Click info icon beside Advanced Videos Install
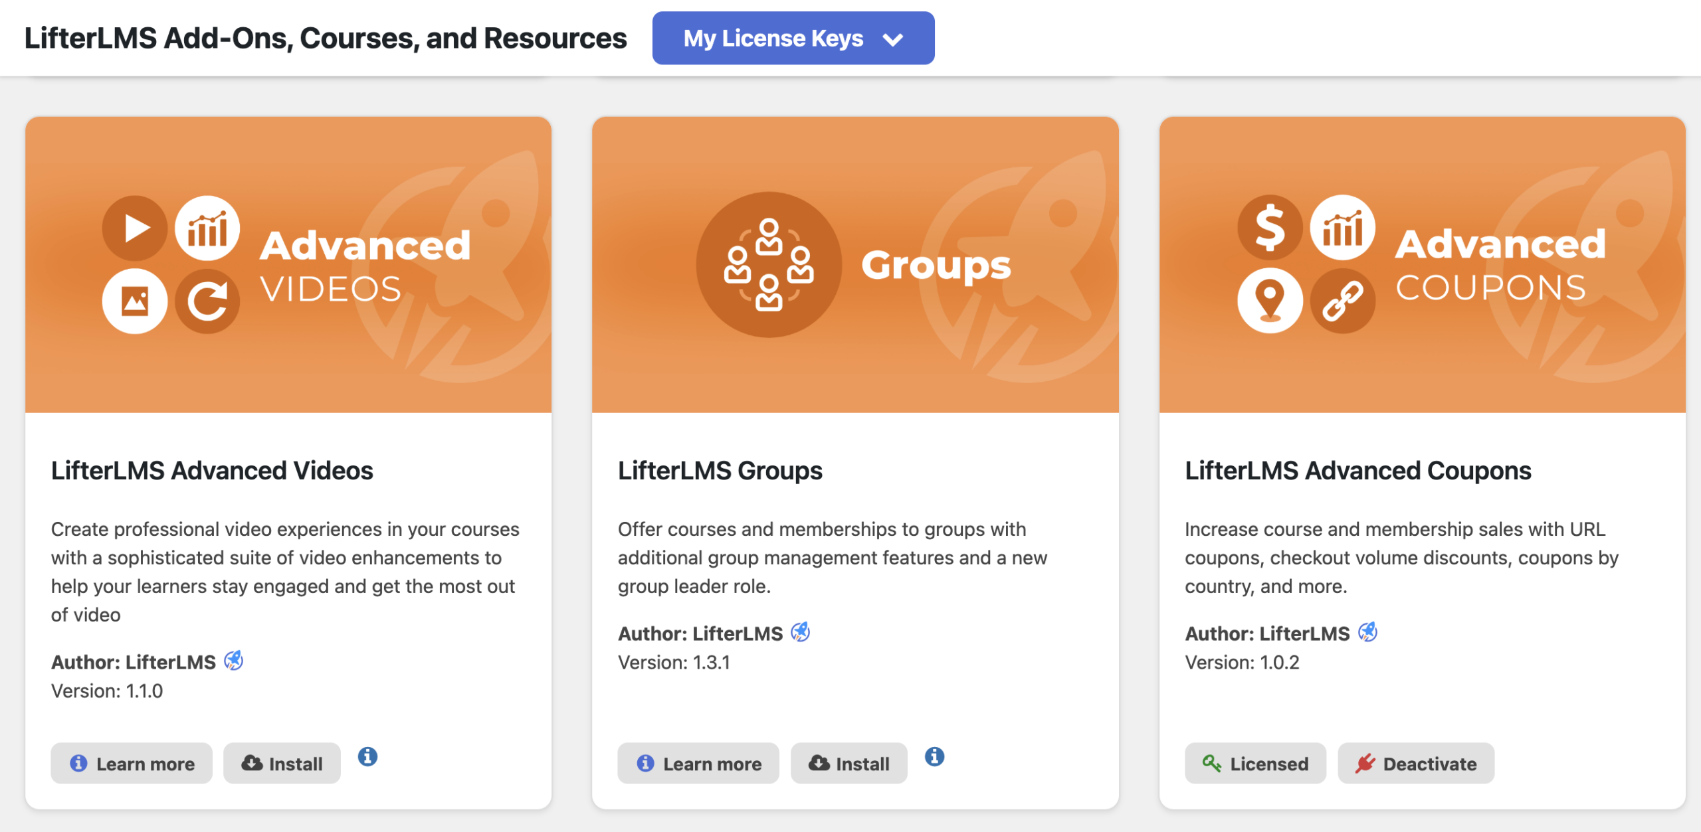Image resolution: width=1701 pixels, height=832 pixels. point(367,756)
